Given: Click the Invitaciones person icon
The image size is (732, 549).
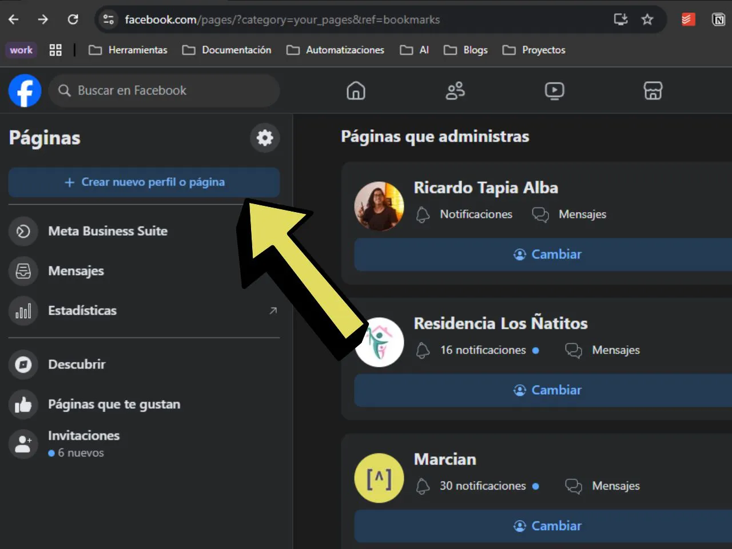Looking at the screenshot, I should click(23, 444).
